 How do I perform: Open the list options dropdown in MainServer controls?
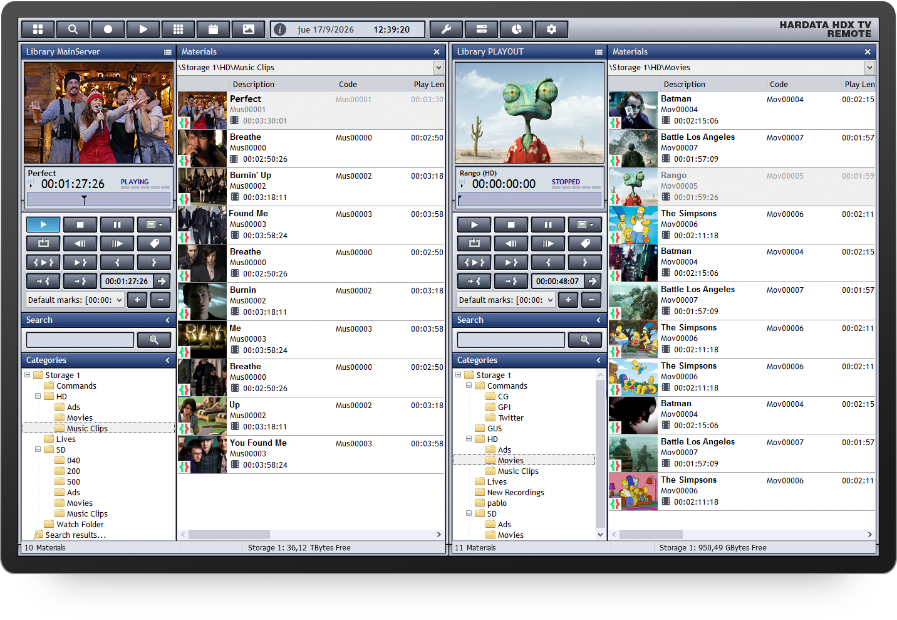coord(154,224)
